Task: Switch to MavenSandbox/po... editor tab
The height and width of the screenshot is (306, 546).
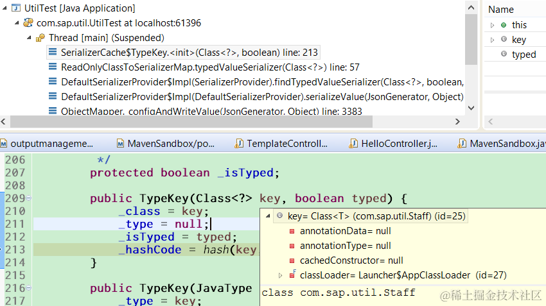Action: pos(166,144)
